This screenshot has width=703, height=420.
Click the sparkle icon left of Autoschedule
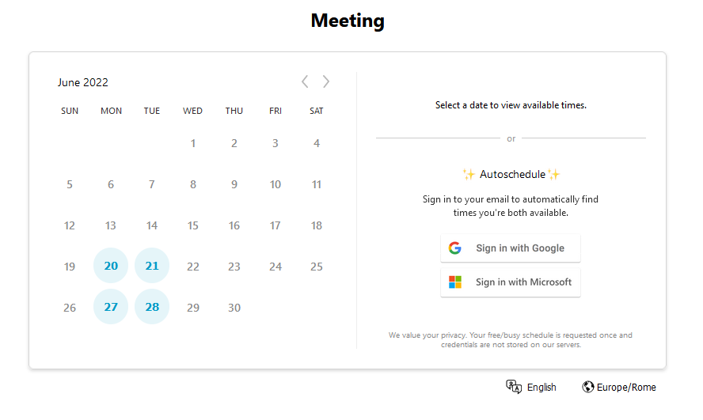tap(469, 174)
